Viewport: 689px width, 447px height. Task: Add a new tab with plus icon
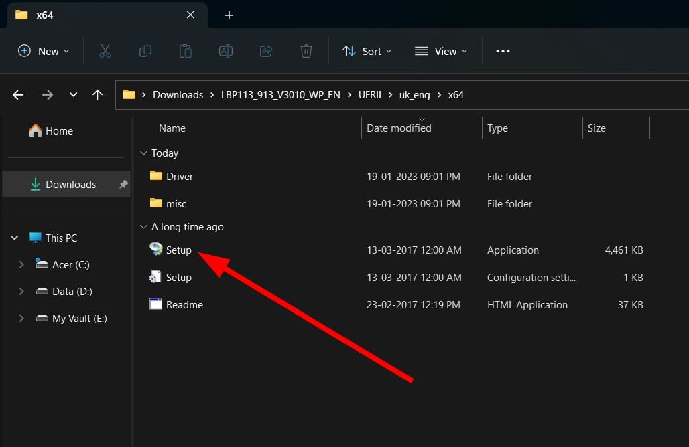(x=229, y=15)
